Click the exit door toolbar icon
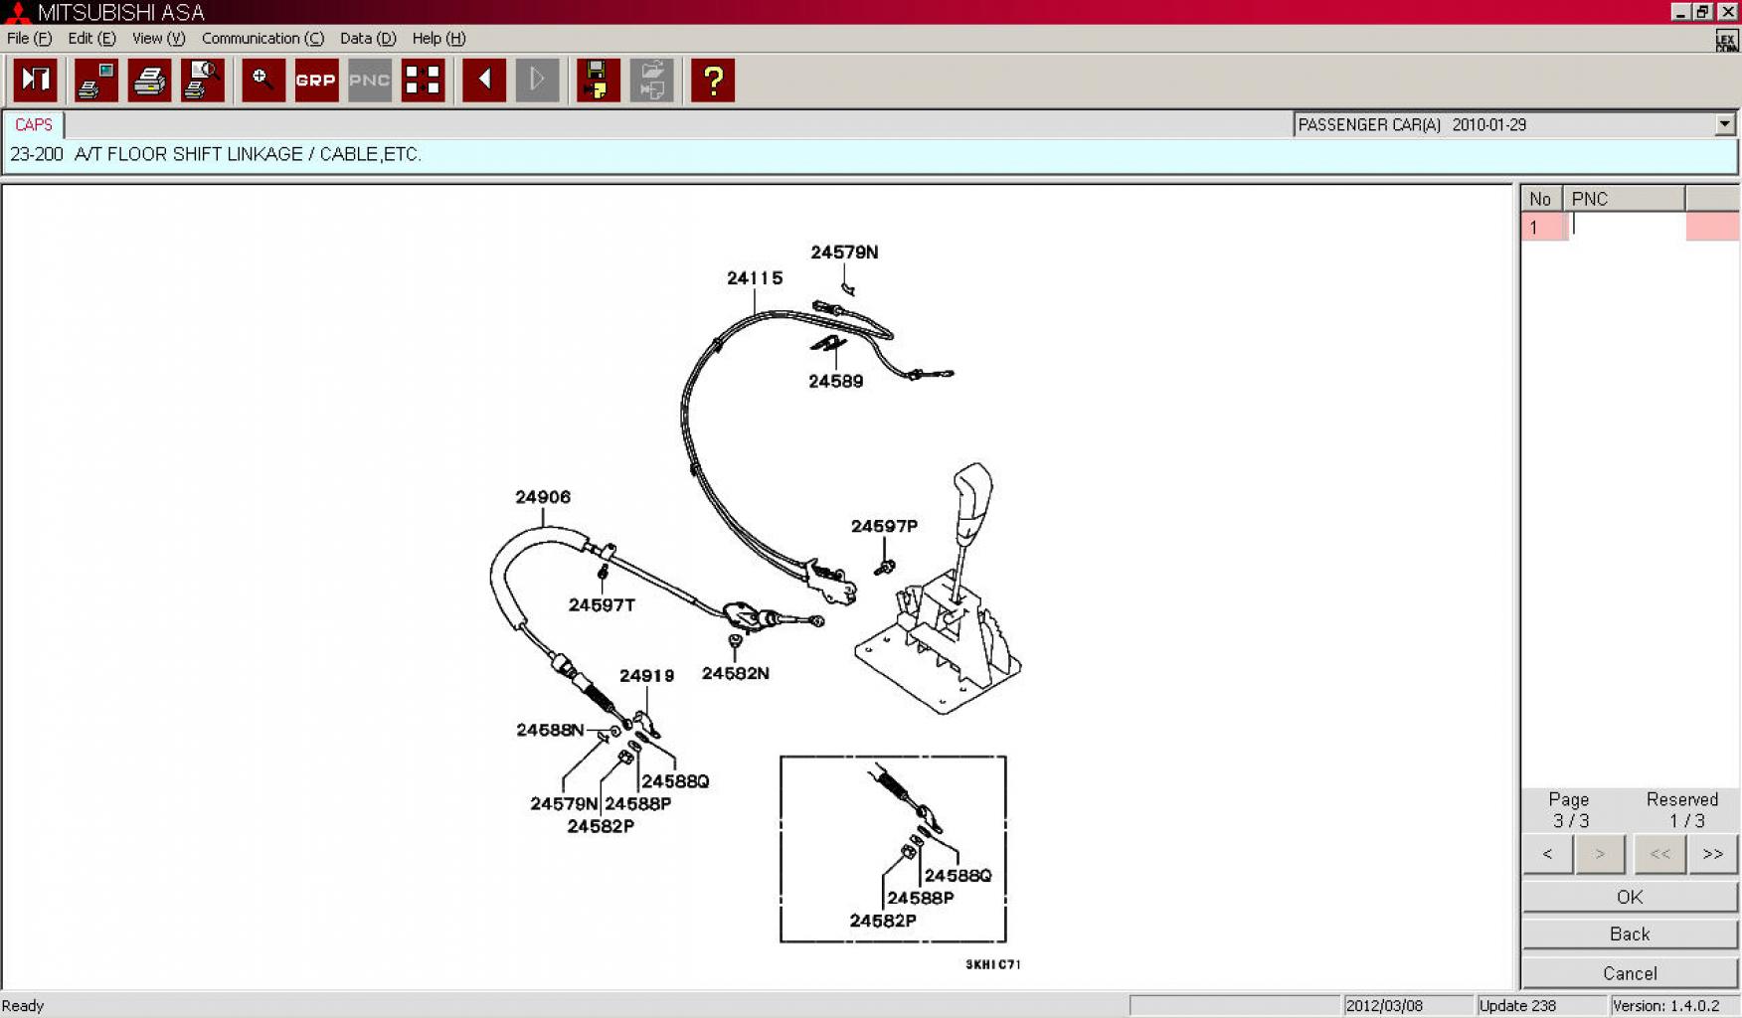 (36, 81)
